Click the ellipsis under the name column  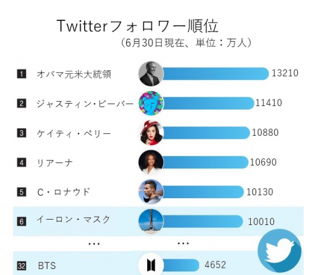tap(94, 244)
